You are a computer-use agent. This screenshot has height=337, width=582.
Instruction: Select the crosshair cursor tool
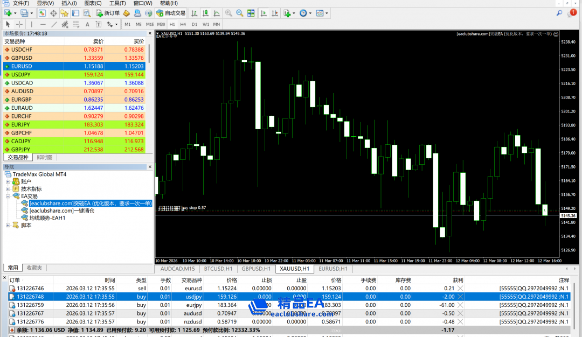point(19,24)
